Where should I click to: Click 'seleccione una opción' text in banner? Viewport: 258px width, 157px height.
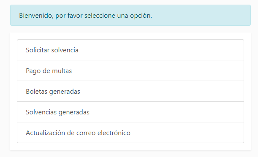pyautogui.click(x=118, y=16)
